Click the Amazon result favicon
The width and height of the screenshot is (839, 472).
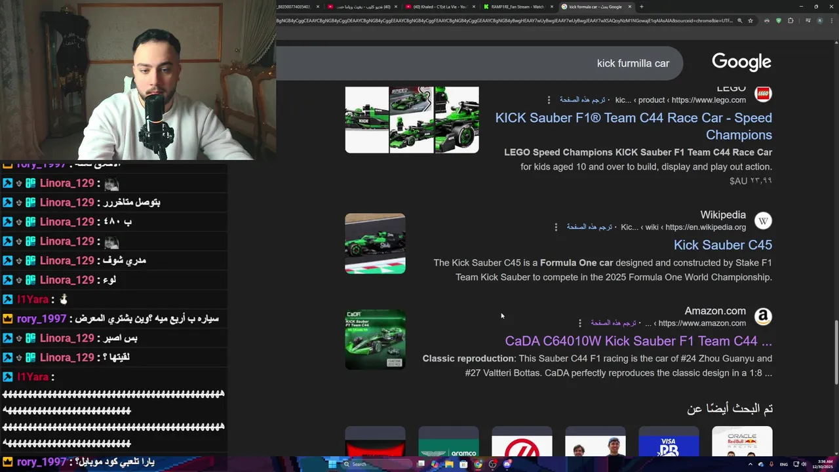[763, 317]
